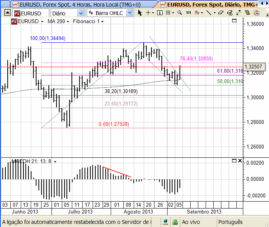Open MACDH 21; 13; 8 settings menu
269x227 pixels.
click(55, 162)
